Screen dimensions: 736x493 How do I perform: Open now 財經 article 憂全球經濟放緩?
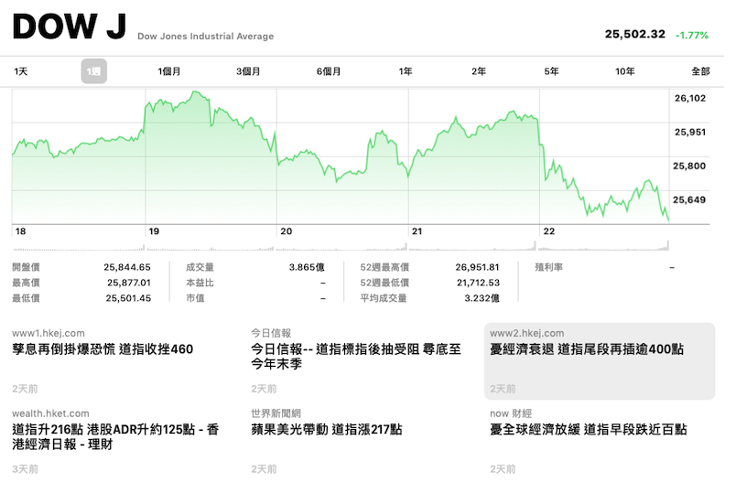click(588, 429)
